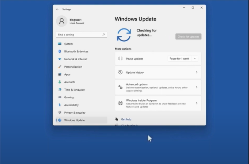Expand Update history with its chevron
Viewport: 249px width, 164px height.
pos(196,72)
